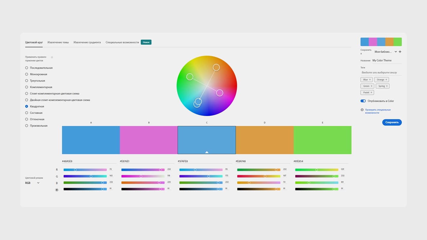
Task: Add the Blue tag
Action: pos(367,80)
